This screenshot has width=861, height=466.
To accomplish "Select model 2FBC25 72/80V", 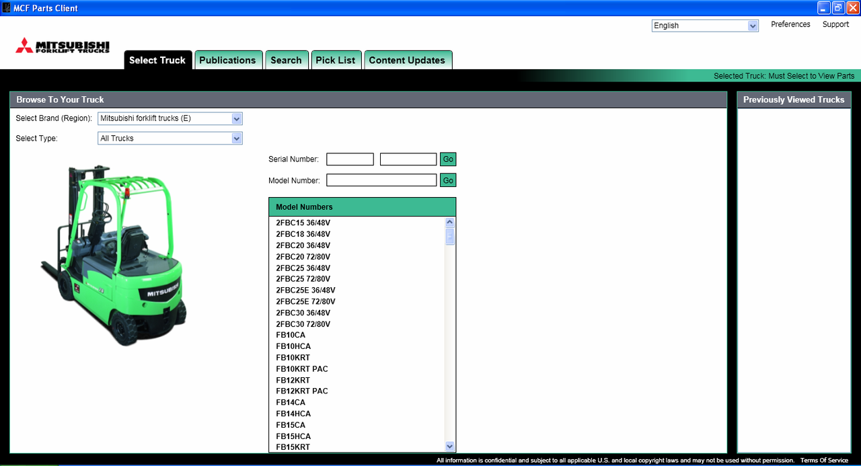I will (303, 279).
